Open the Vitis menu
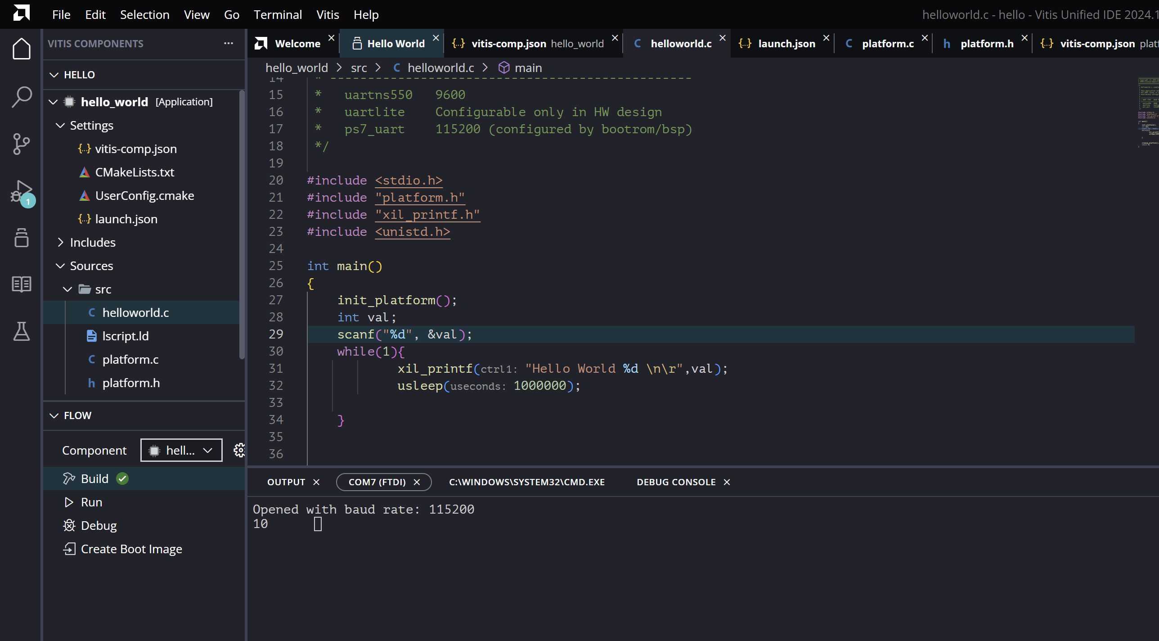The height and width of the screenshot is (641, 1159). (328, 14)
